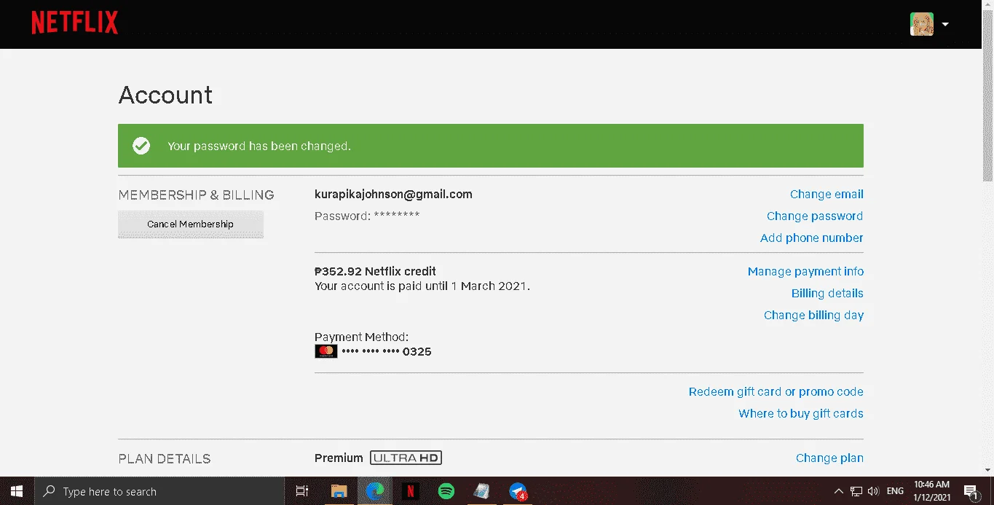Open Task View from the taskbar

(x=302, y=491)
